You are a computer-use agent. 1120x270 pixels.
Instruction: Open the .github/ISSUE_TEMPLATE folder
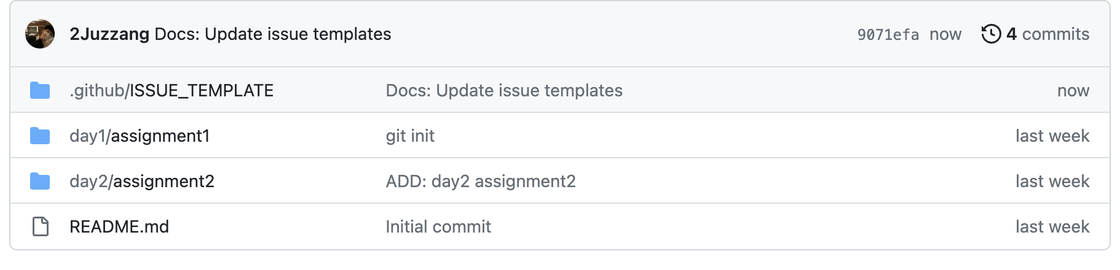tap(171, 91)
